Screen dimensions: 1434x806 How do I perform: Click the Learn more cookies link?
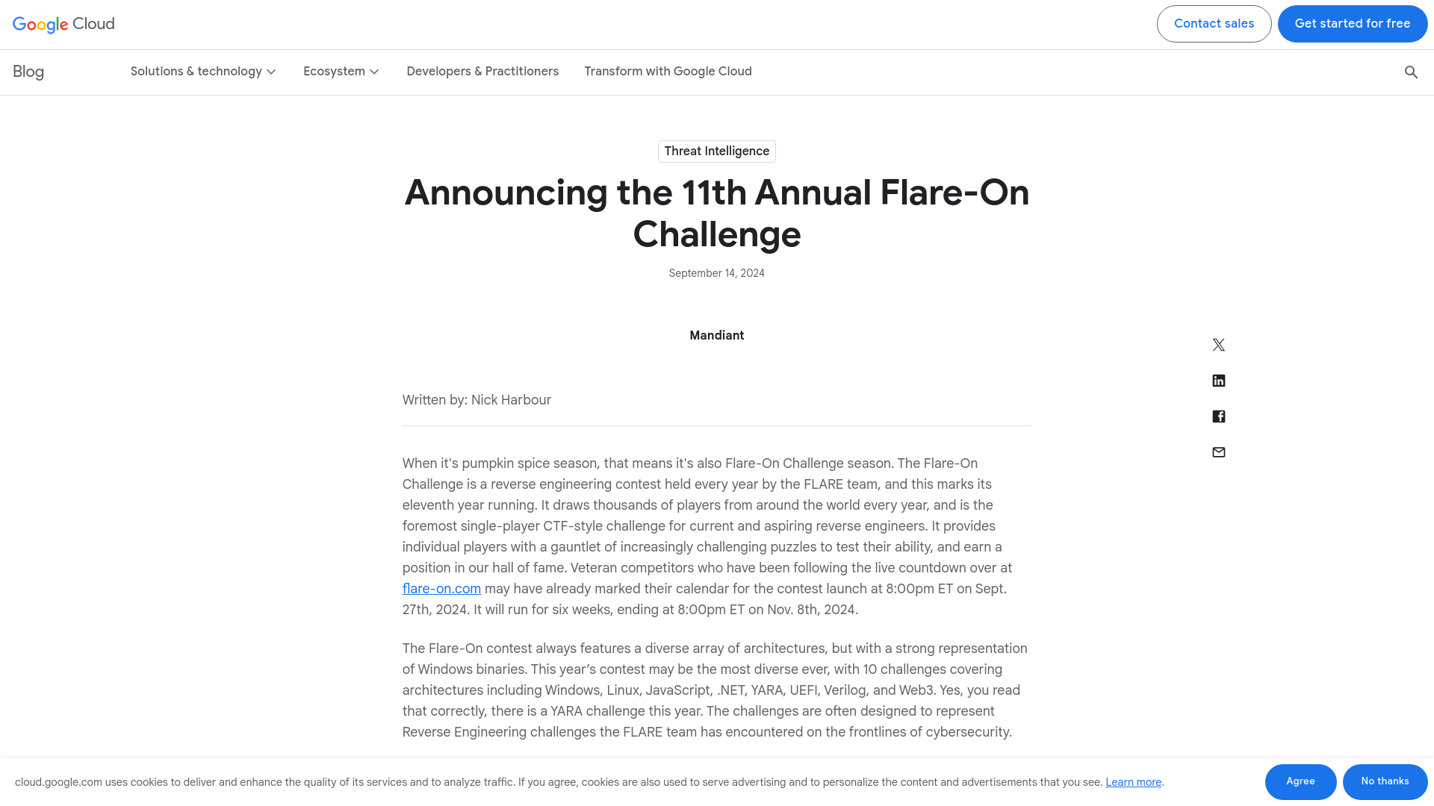(x=1134, y=781)
